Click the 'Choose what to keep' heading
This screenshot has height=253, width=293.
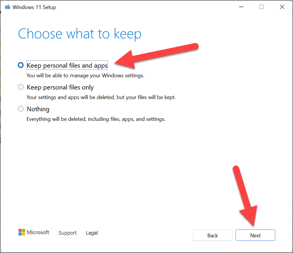(80, 34)
